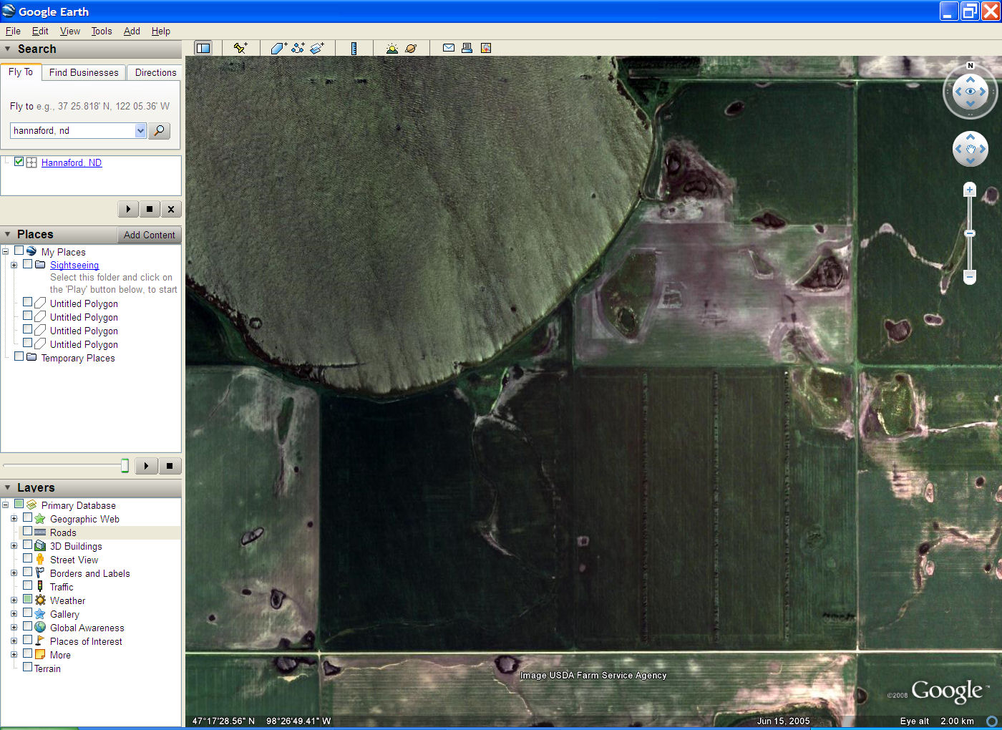Clear the search results with the X button
The width and height of the screenshot is (1002, 730).
[x=170, y=209]
